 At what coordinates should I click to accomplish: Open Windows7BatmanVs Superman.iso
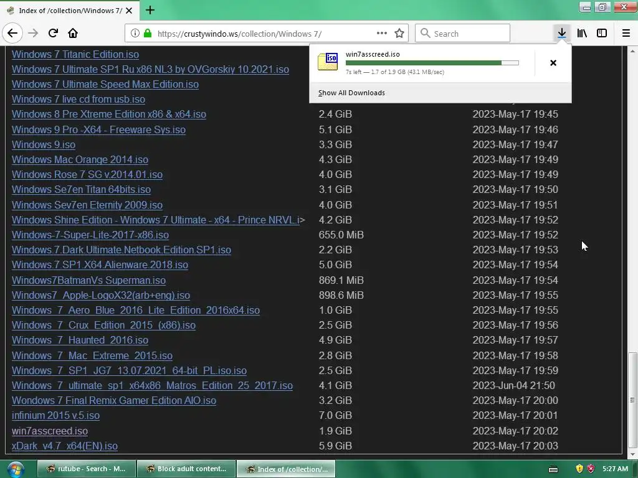88,281
